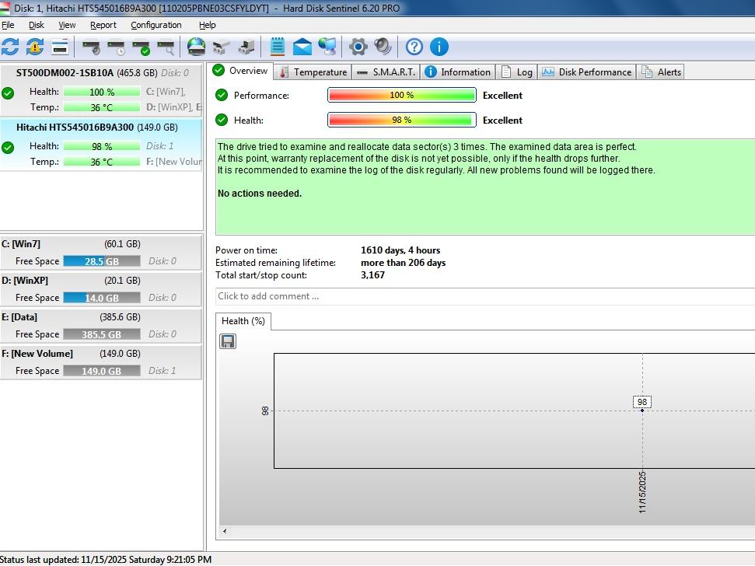This screenshot has width=755, height=566.
Task: Click the blue refresh arrows icon
Action: click(10, 47)
